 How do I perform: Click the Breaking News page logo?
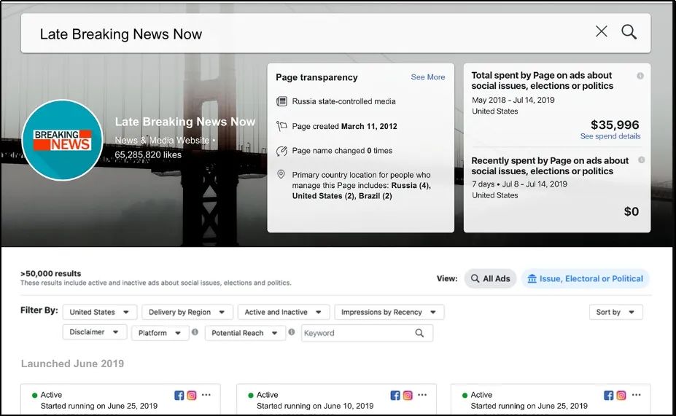pyautogui.click(x=63, y=140)
